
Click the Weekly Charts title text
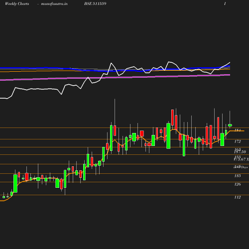pos(17,3)
